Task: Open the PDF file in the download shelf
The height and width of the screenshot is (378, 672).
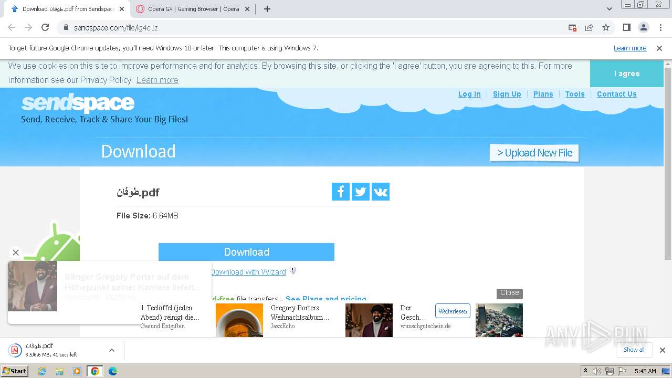Action: pos(52,350)
